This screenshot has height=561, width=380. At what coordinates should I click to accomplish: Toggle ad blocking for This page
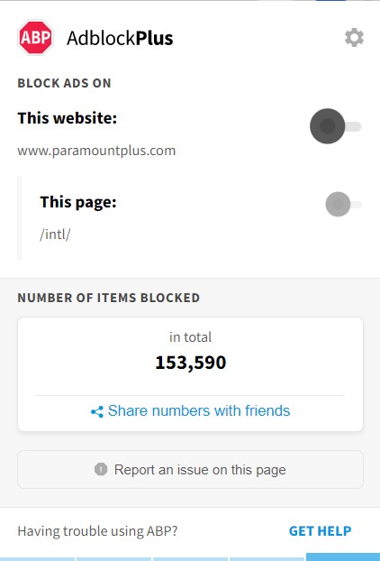coord(343,205)
